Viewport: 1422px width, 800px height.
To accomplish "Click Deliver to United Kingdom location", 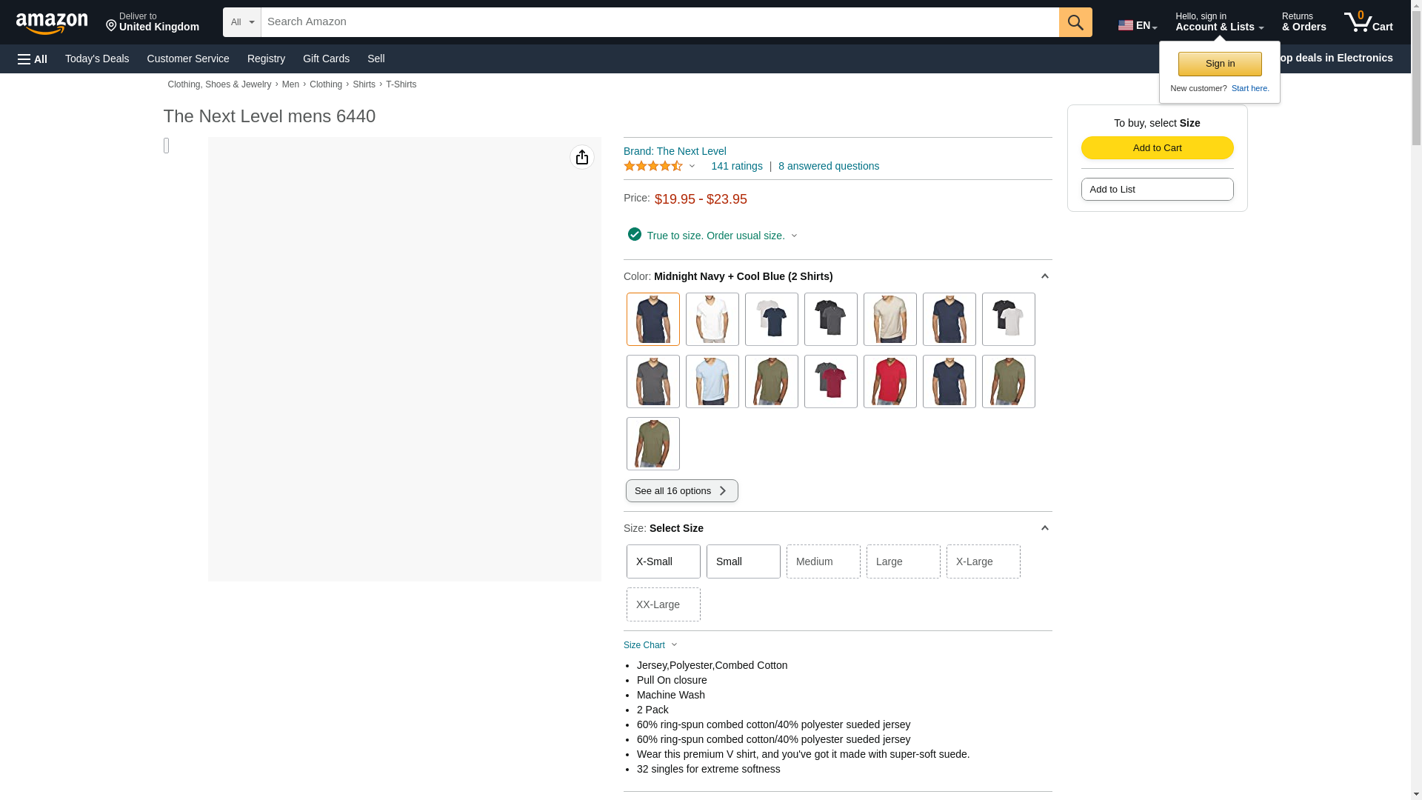I will pyautogui.click(x=152, y=22).
